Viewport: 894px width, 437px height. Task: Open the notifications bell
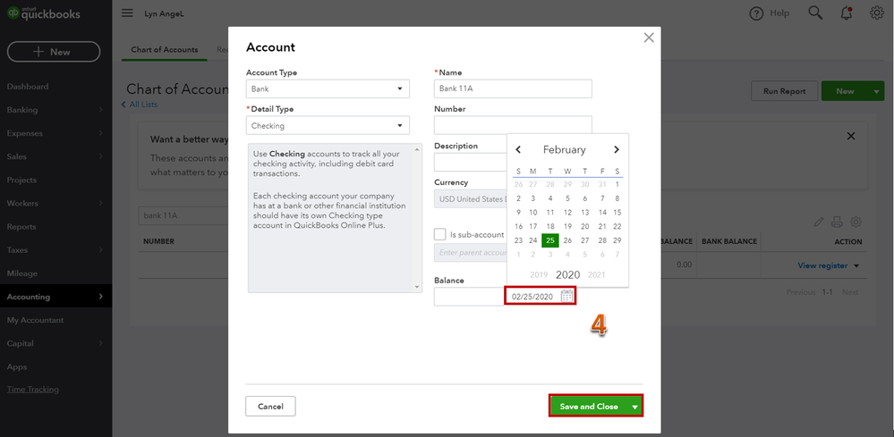847,13
